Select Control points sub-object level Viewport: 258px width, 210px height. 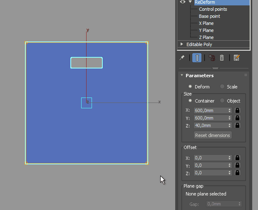[213, 9]
